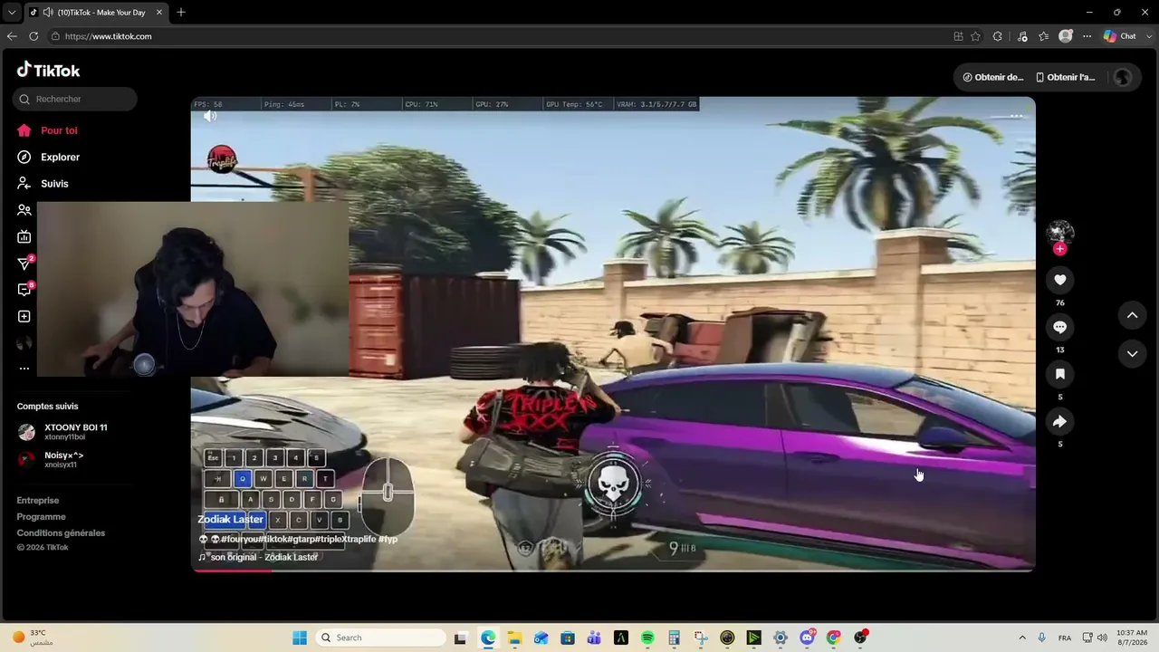Open the browser Extensions puzzle icon
The image size is (1159, 652).
point(997,36)
